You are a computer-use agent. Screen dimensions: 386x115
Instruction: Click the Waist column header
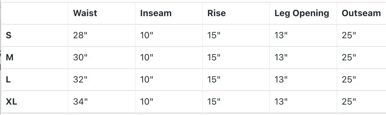pos(85,13)
